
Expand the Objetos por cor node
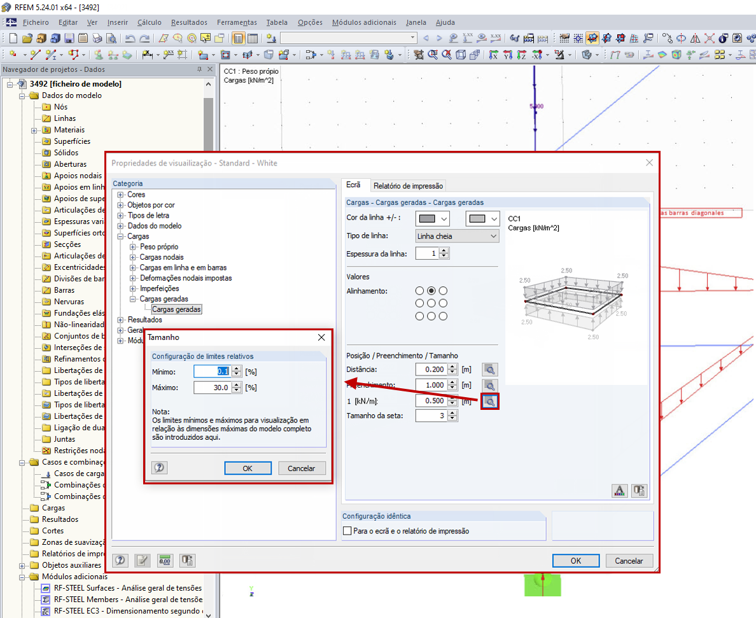coord(120,205)
